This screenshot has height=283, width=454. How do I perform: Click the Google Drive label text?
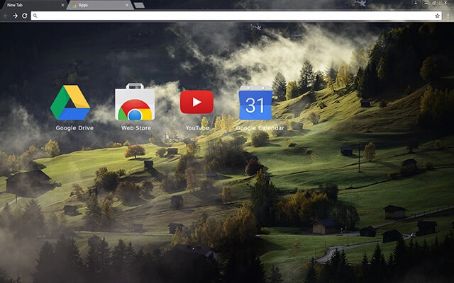(74, 128)
